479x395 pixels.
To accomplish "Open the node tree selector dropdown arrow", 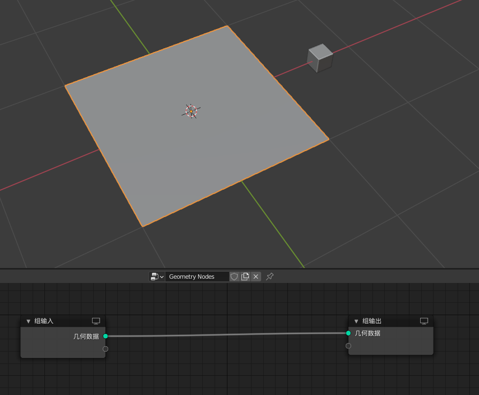I will click(162, 277).
